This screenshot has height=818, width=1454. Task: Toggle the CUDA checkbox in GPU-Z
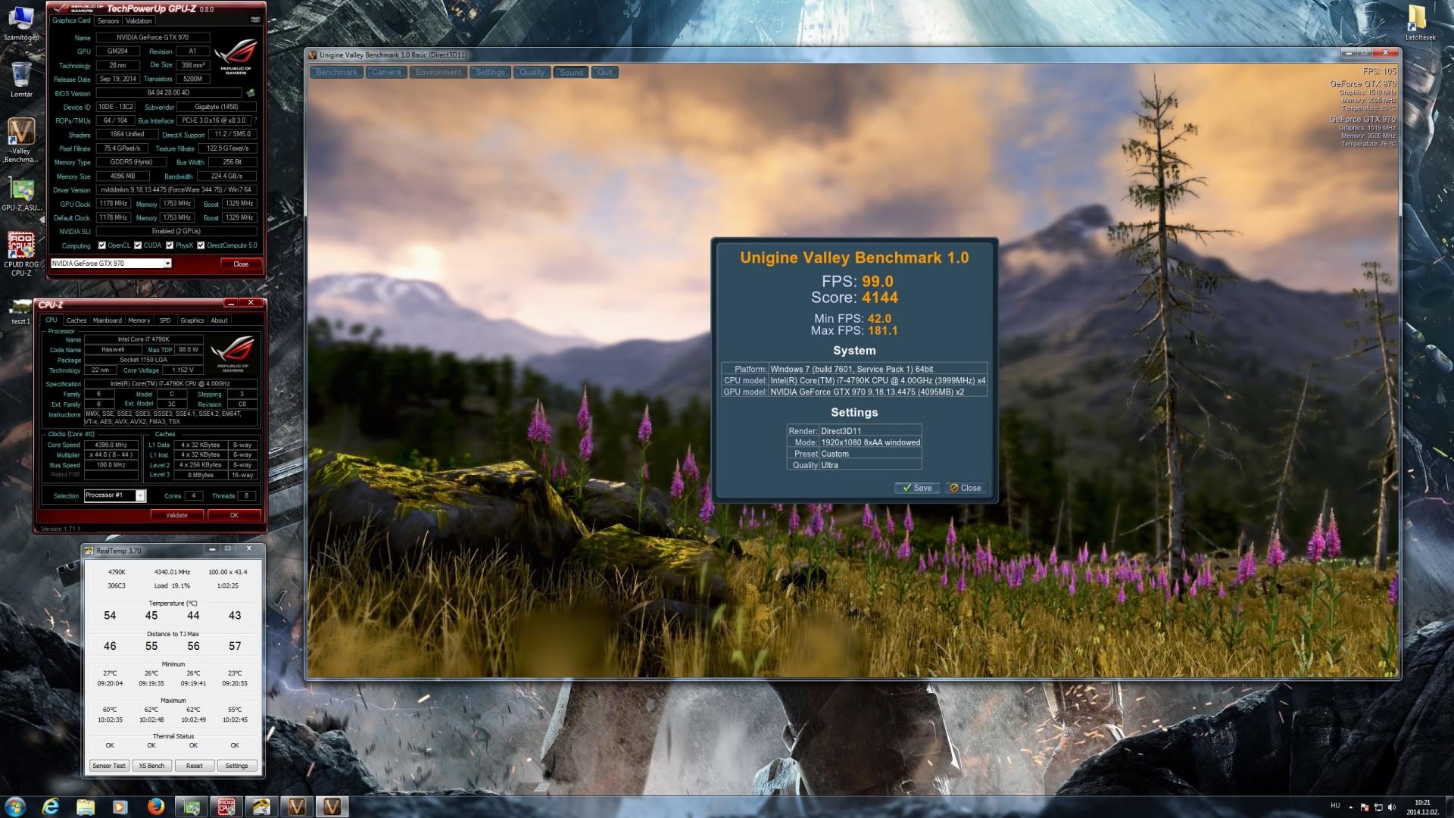coord(138,245)
